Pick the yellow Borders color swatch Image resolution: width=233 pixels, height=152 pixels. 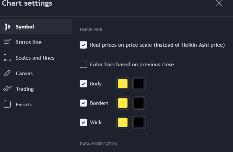(x=123, y=103)
